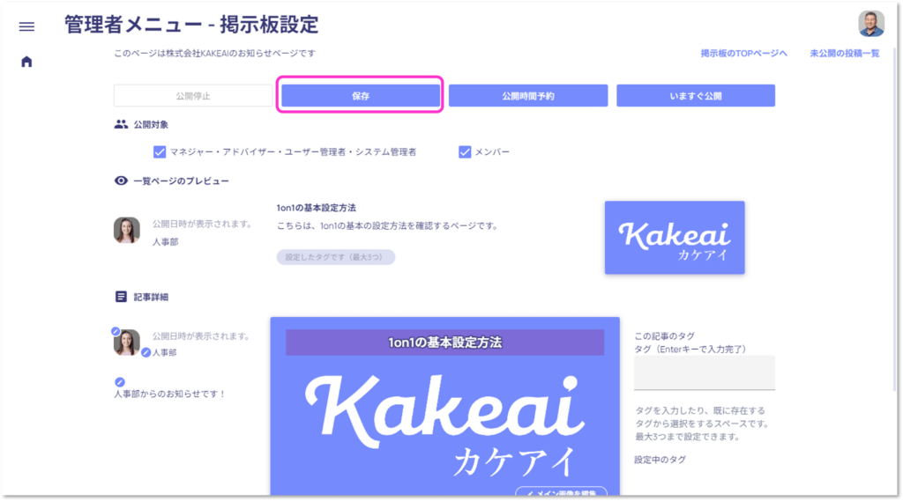
Task: Select the Kakeai preview thumbnail image
Action: point(675,238)
